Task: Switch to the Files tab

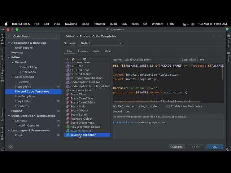Action: [x=70, y=51]
